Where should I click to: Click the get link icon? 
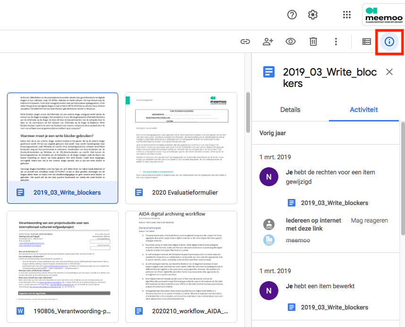click(x=245, y=42)
